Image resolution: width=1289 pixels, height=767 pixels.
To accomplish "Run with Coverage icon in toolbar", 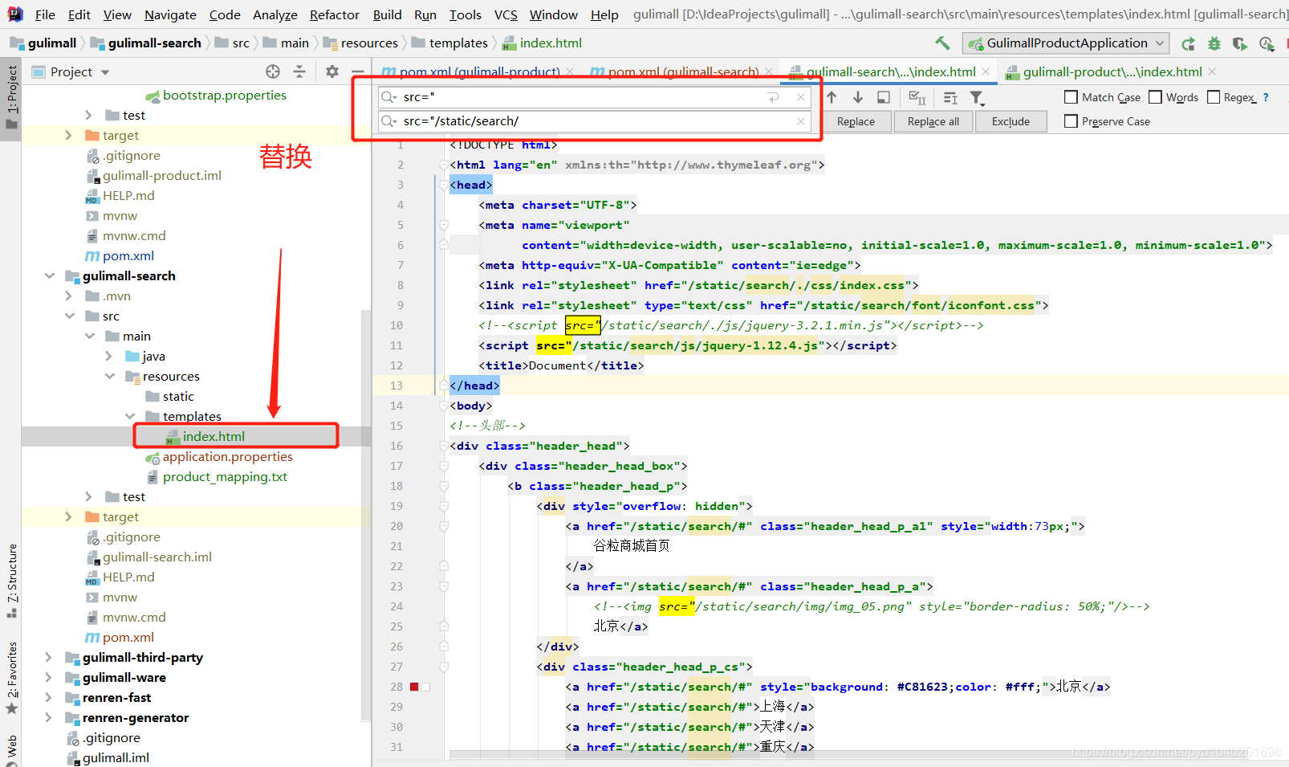I will [1240, 43].
